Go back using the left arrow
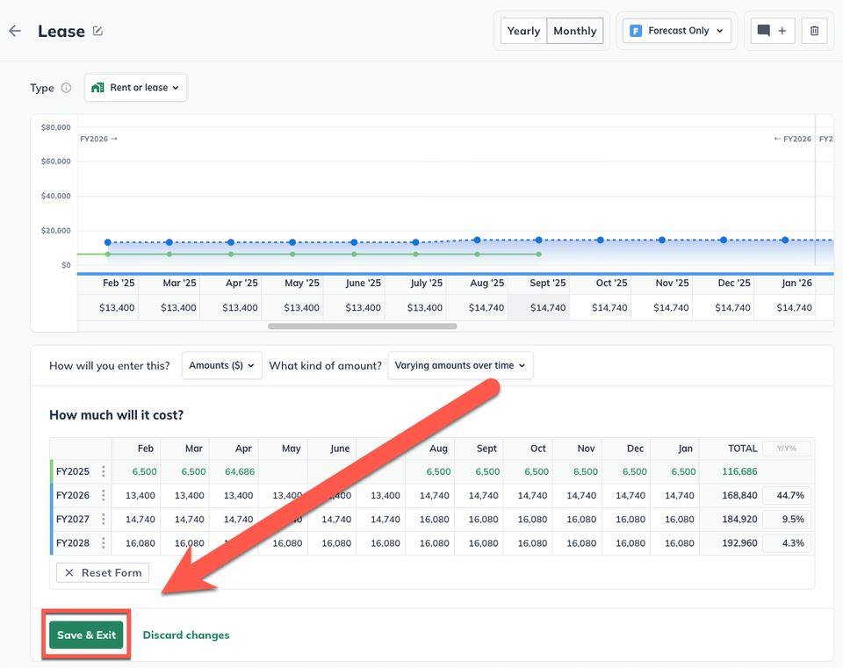Screen dimensions: 843x668 (15, 32)
